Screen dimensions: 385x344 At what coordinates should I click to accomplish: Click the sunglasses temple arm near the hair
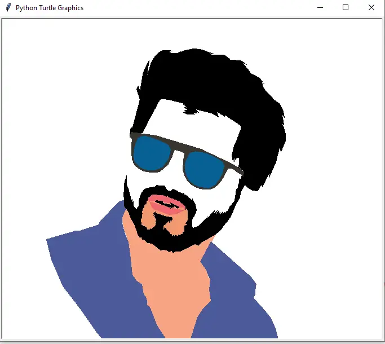coord(234,168)
